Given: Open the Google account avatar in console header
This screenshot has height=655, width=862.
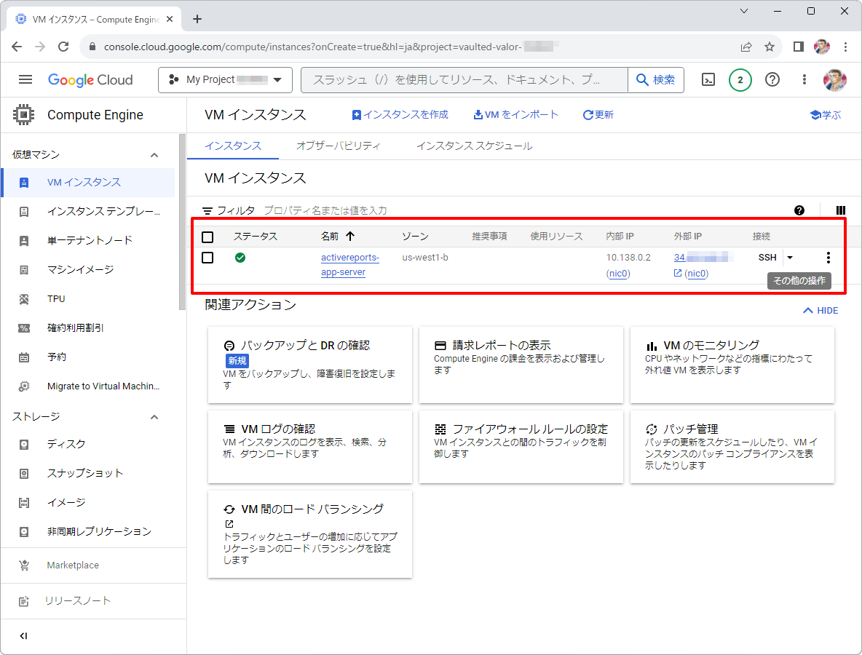Looking at the screenshot, I should coord(834,80).
